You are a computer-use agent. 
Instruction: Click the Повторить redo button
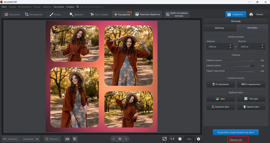(x=31, y=139)
